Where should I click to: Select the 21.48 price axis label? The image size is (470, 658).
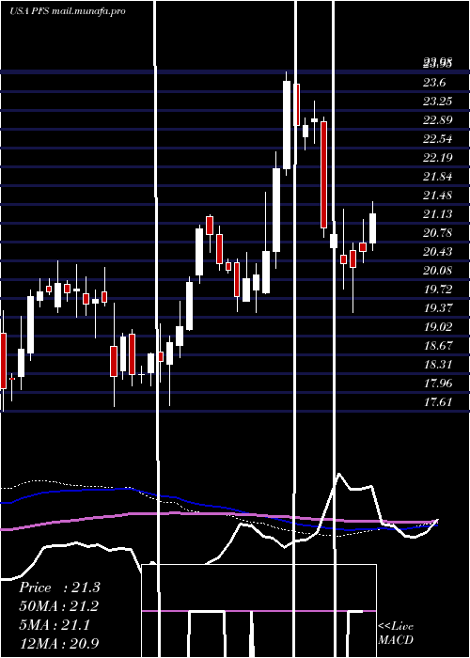pos(437,196)
